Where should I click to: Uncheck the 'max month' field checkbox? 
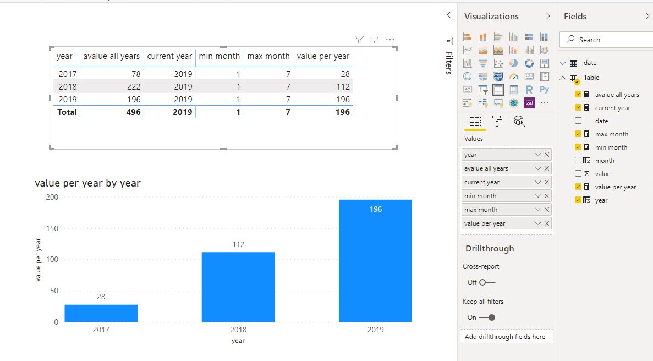[x=578, y=134]
